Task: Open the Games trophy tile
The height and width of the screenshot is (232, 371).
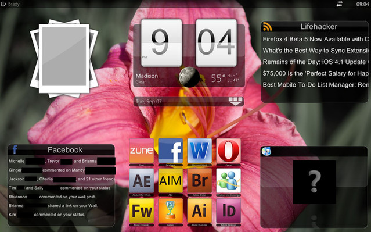Action: pyautogui.click(x=170, y=211)
